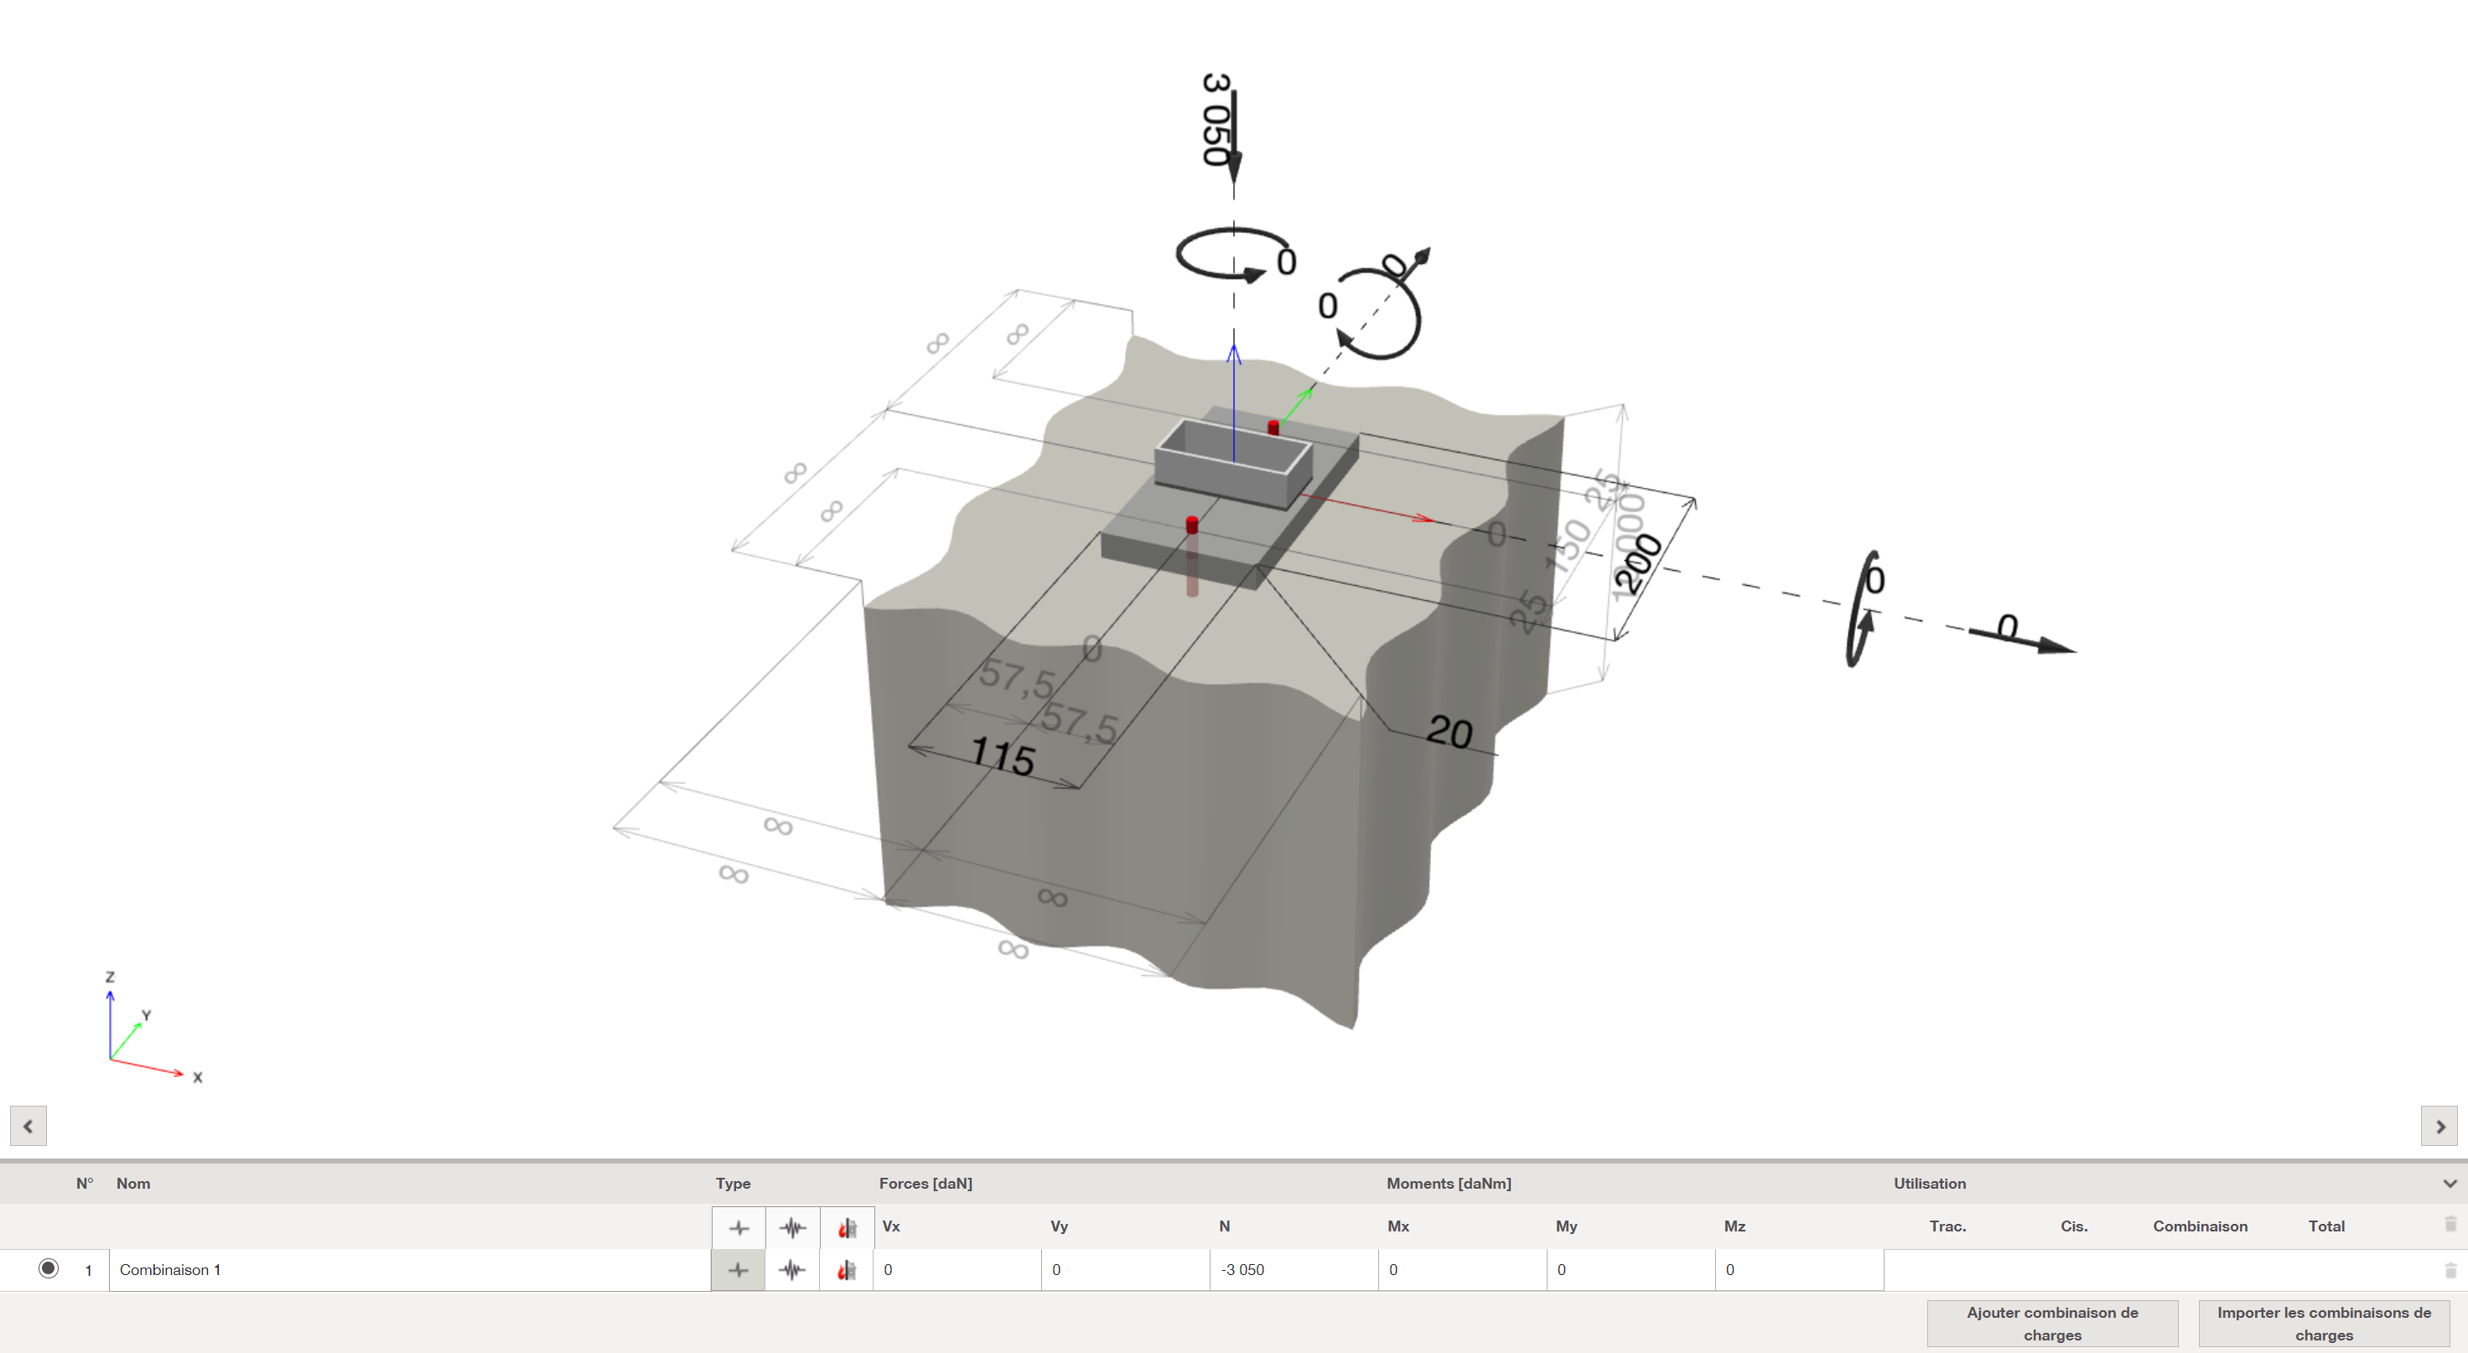Go to next view with right arrow

coord(2440,1127)
